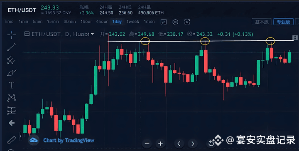This screenshot has width=299, height=151.
Task: Click the back arrow in the drawing toolbar
Action: click(12, 123)
